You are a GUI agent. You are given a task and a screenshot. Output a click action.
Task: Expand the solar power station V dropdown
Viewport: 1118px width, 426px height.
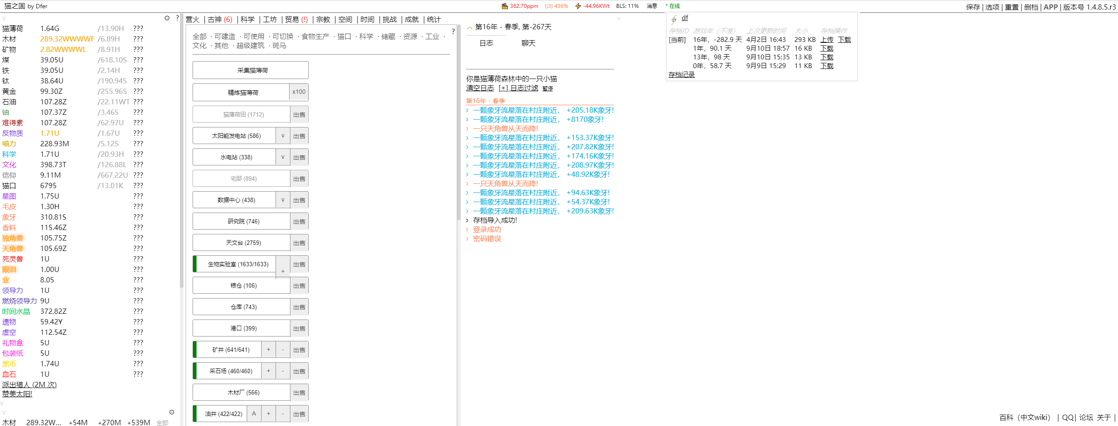click(x=283, y=136)
